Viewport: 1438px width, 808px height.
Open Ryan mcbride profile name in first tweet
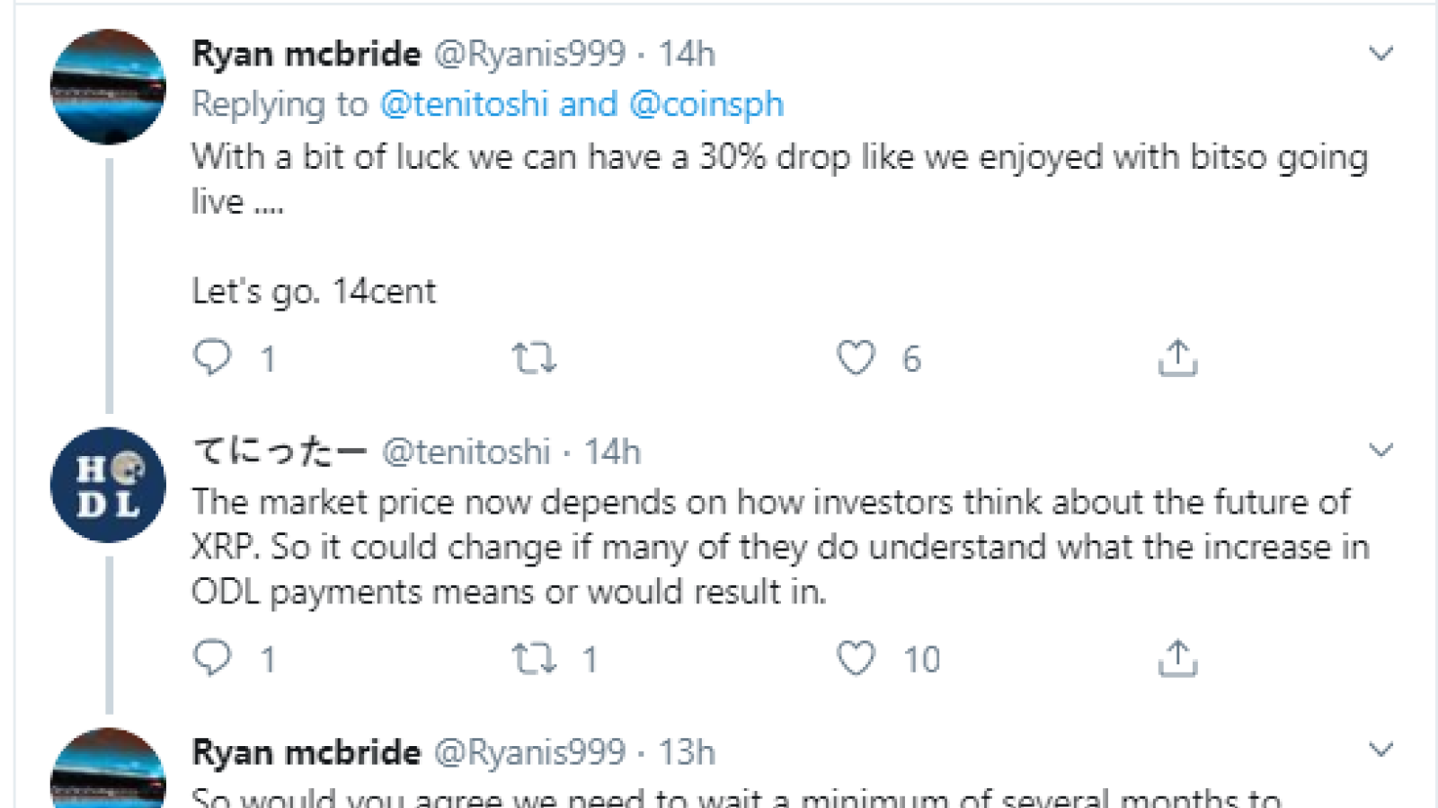tap(306, 54)
